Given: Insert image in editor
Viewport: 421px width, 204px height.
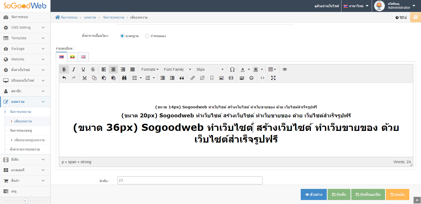Looking at the screenshot, I should pyautogui.click(x=221, y=78).
